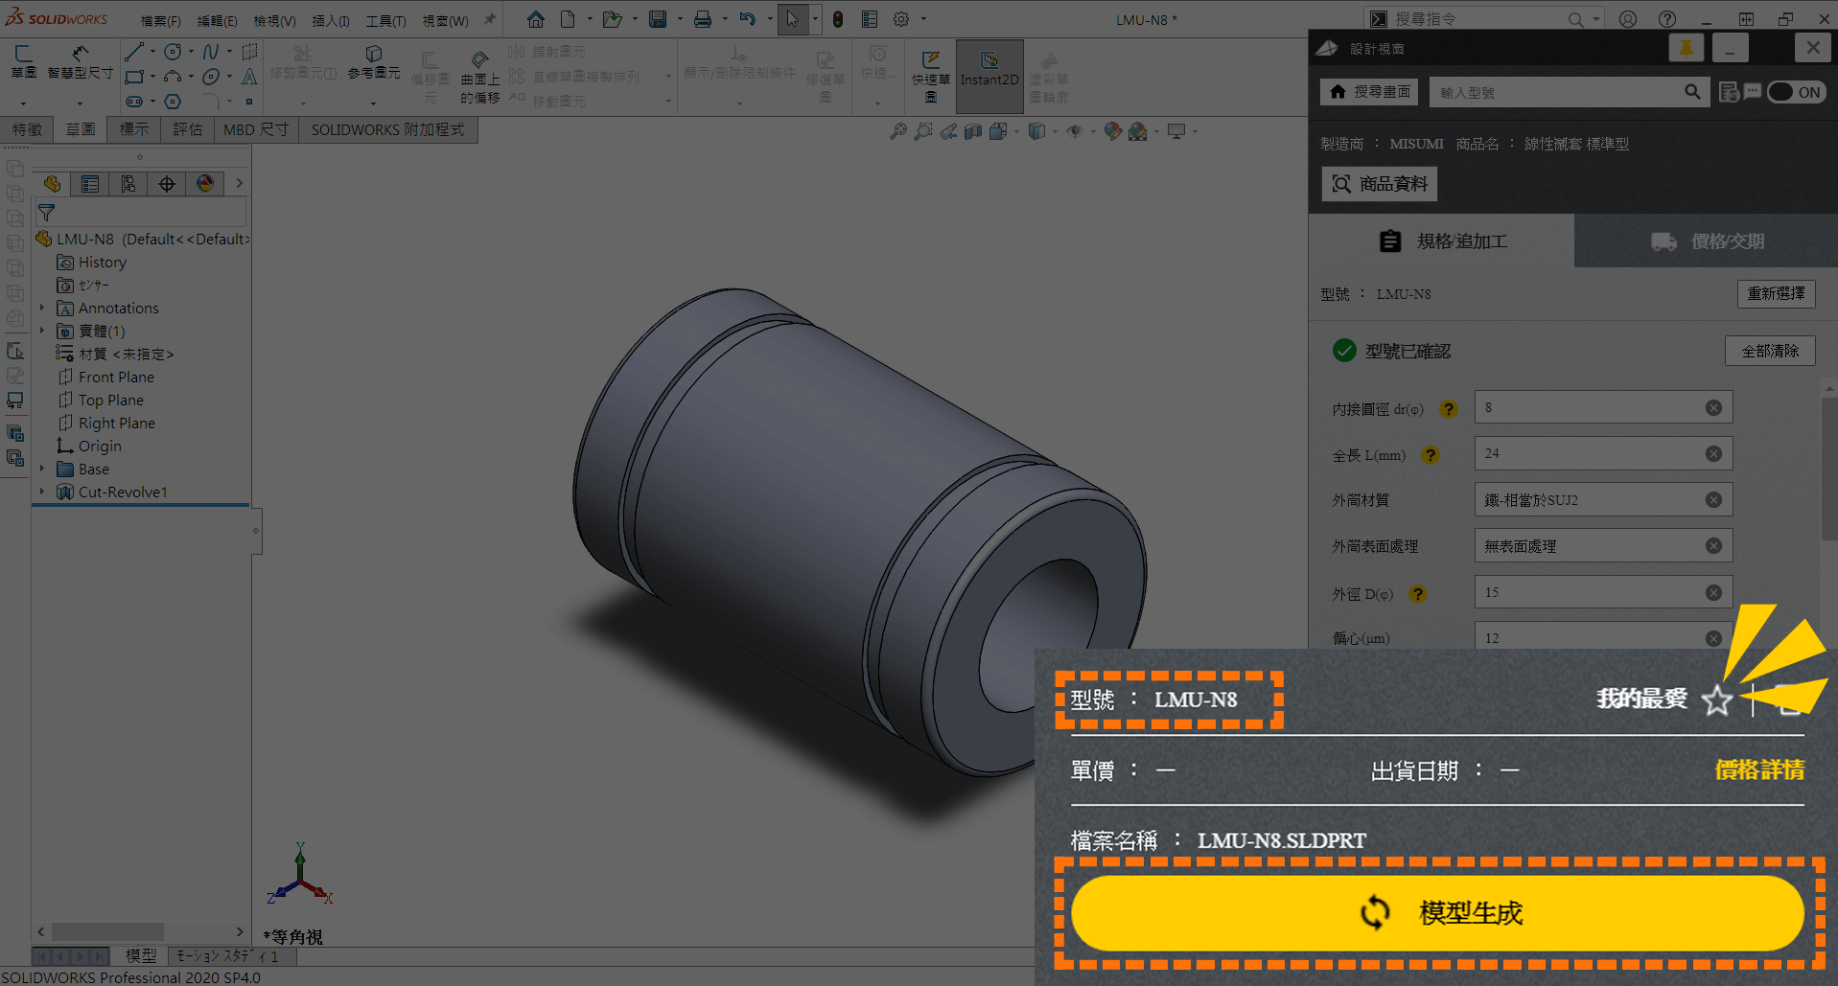This screenshot has width=1838, height=986.
Task: Expand the Annotations tree node
Action: coord(42,308)
